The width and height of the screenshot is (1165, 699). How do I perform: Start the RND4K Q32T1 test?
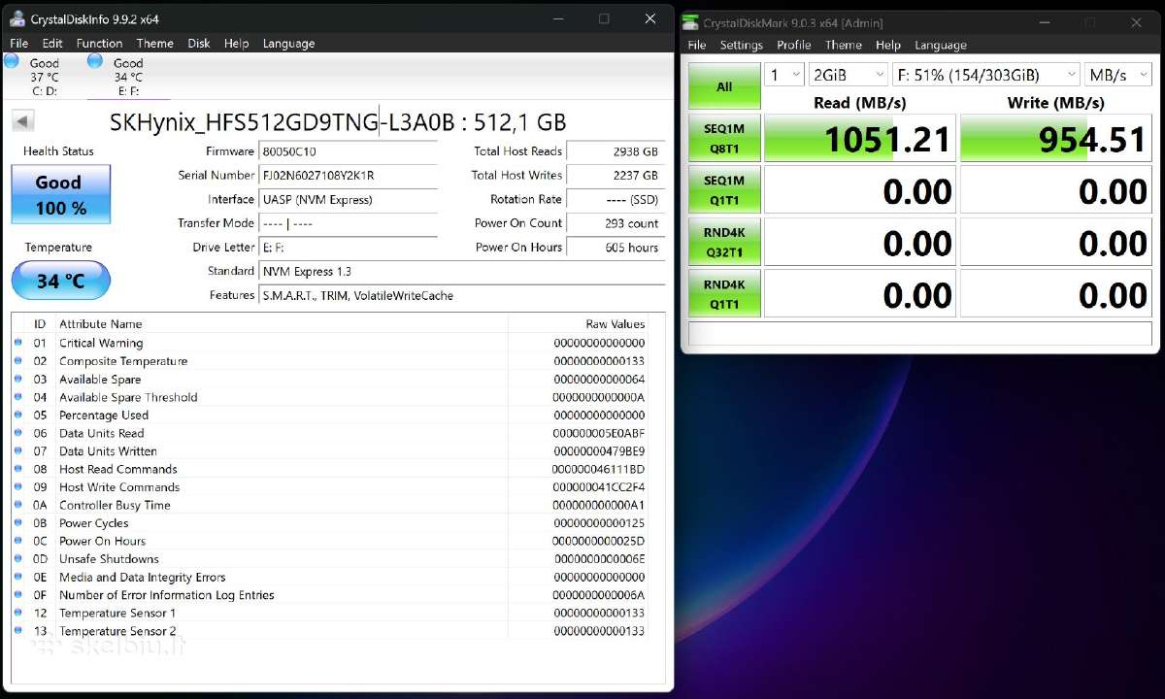click(724, 241)
